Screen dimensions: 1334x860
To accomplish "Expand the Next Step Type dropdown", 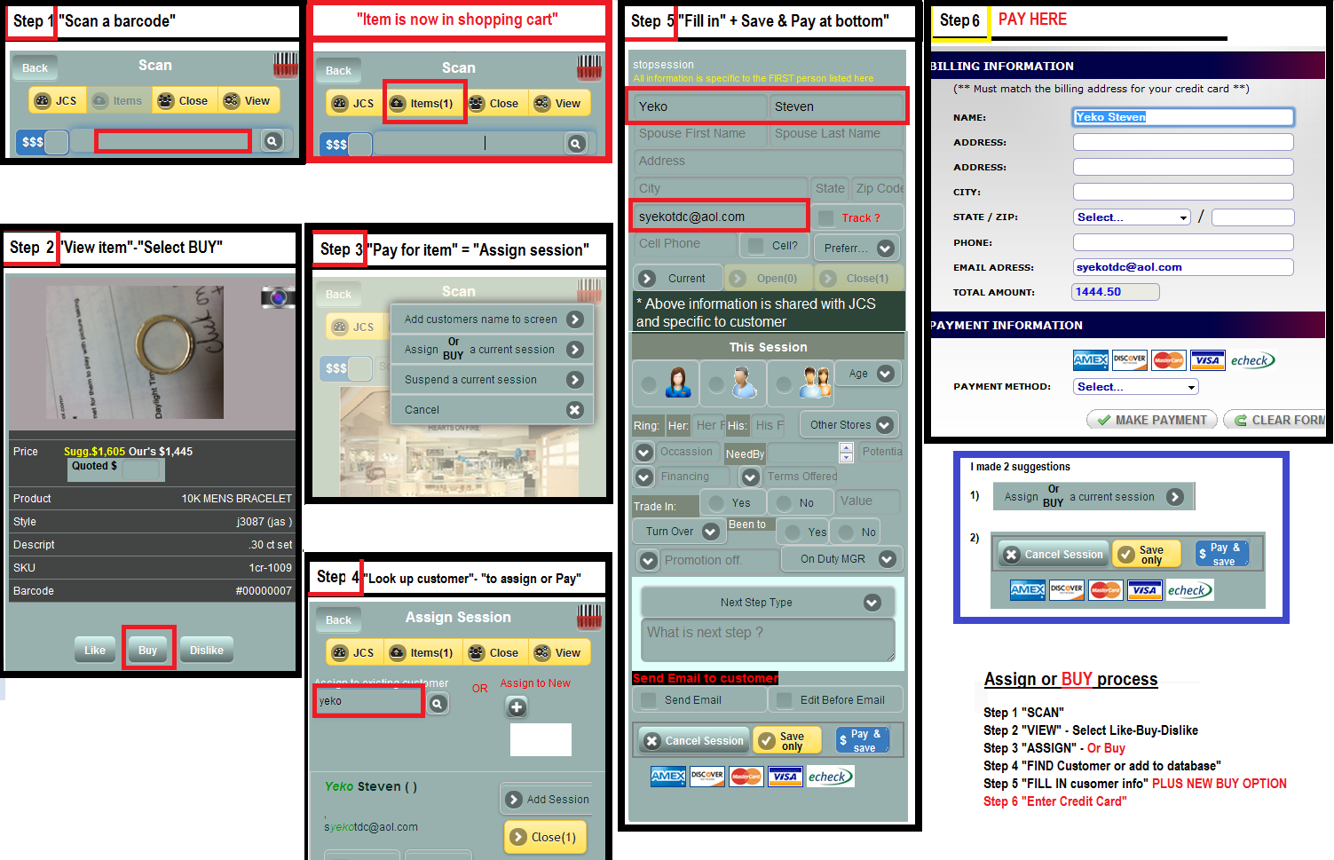I will point(768,603).
